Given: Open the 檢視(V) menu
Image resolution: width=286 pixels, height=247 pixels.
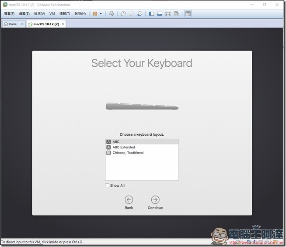Looking at the screenshot, I should click(x=40, y=14).
